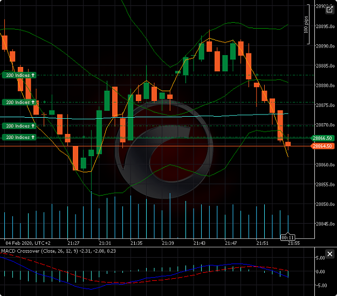
Task: Click the 21:51 time axis label
Action: [262, 243]
